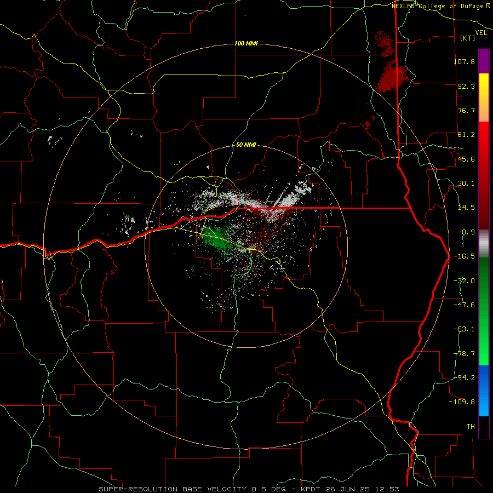Click the -78.7 value on velocity scale

(x=464, y=354)
